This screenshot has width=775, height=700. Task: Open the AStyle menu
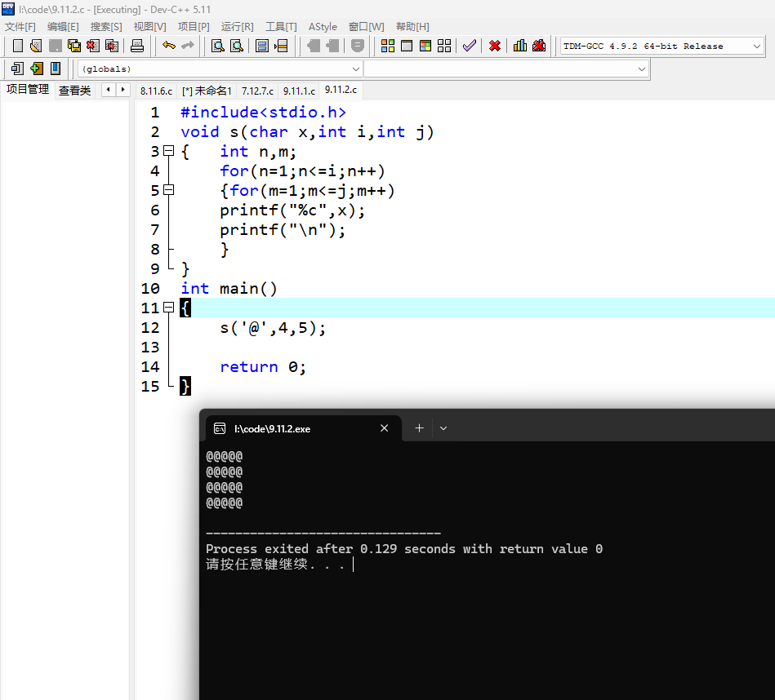click(323, 27)
